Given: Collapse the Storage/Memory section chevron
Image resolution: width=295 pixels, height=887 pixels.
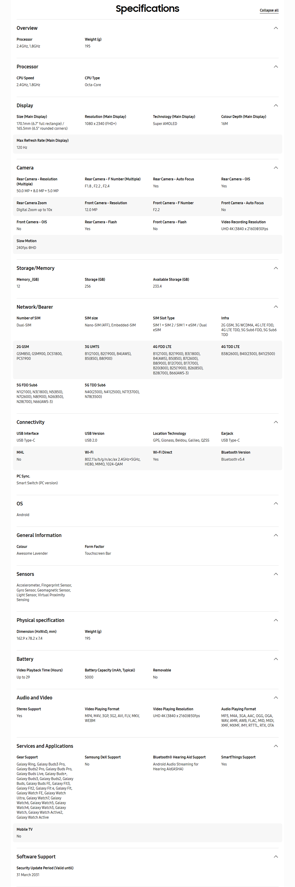Looking at the screenshot, I should [276, 268].
